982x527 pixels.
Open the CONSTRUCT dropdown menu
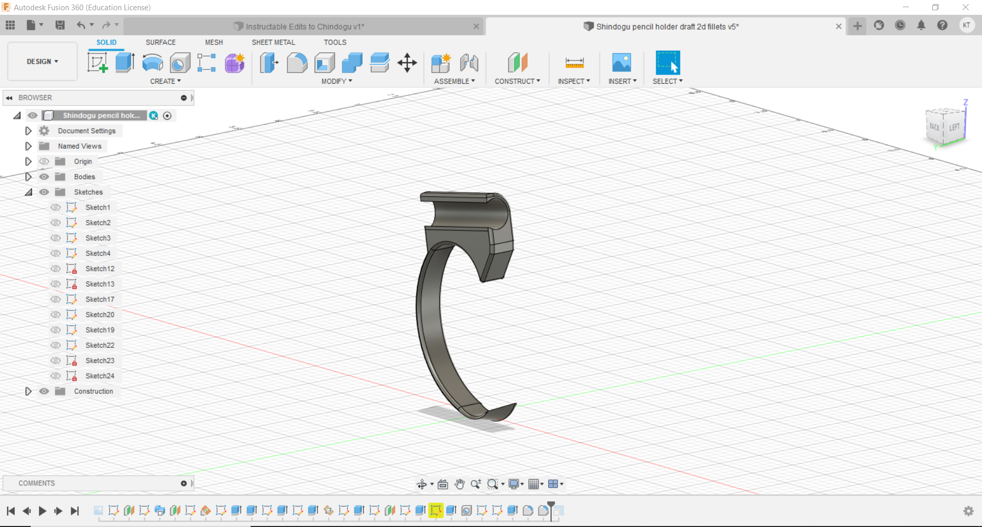click(x=517, y=81)
